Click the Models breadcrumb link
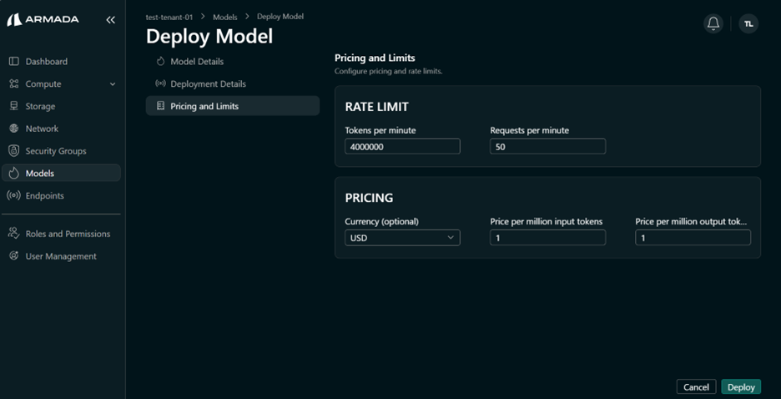Image resolution: width=781 pixels, height=399 pixels. tap(225, 17)
